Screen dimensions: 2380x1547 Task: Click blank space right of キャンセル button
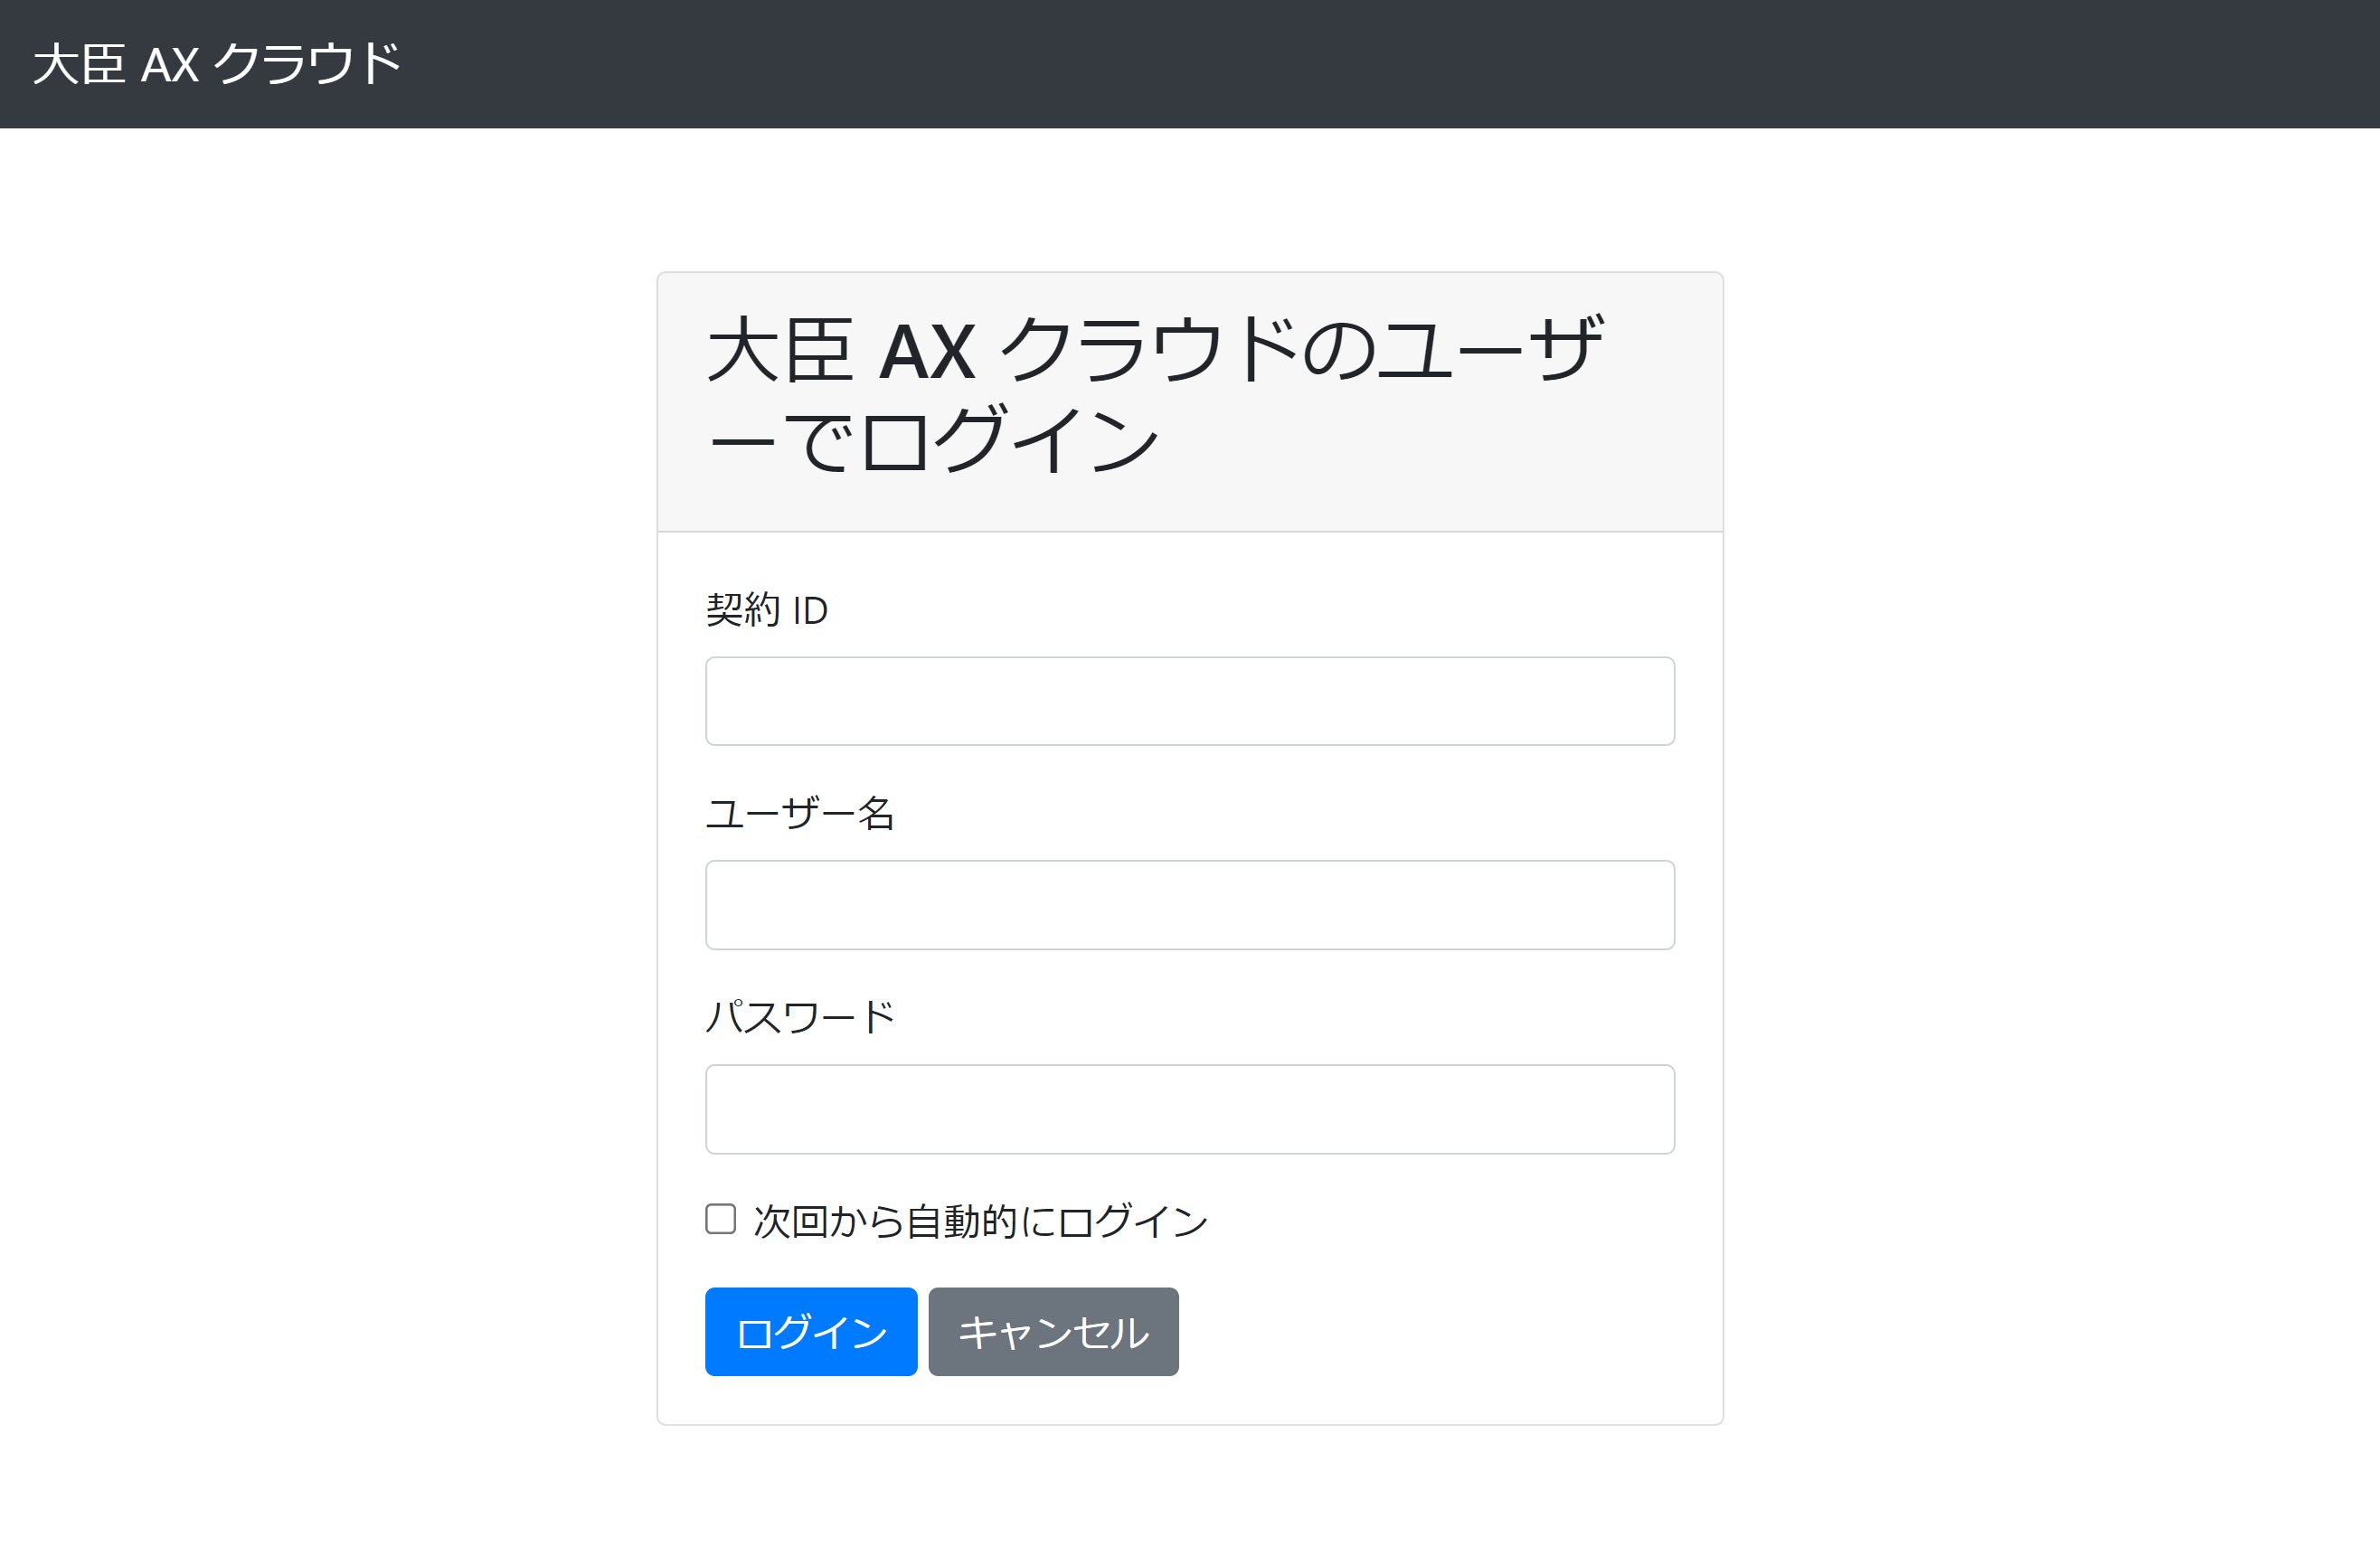click(1450, 1332)
